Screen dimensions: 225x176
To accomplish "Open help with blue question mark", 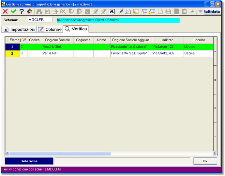I will tap(22, 11).
